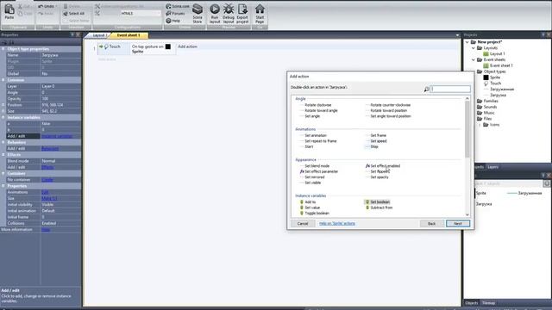Click Next in the Add action dialog
The image size is (552, 310).
(458, 224)
